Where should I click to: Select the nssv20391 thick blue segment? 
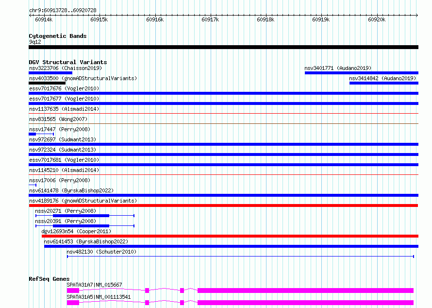point(81,226)
